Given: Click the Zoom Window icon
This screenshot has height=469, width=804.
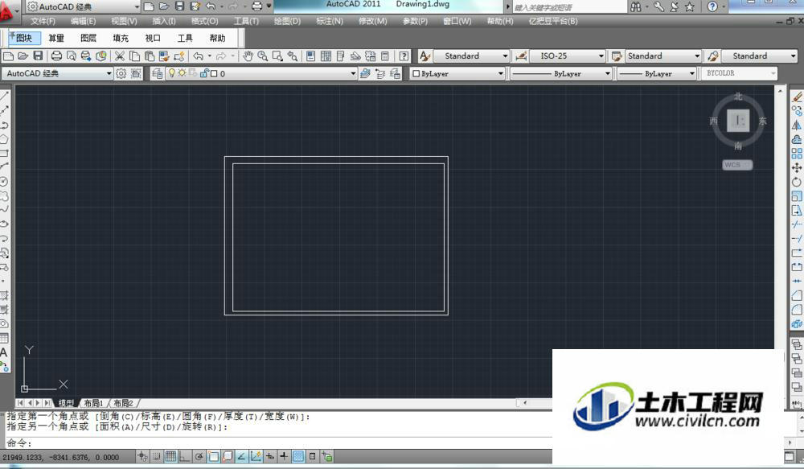Looking at the screenshot, I should coord(277,56).
